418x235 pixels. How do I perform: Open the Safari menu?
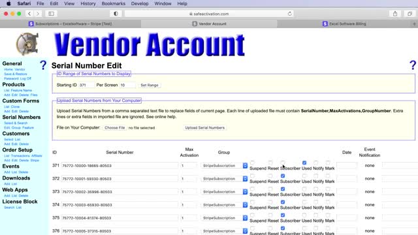[x=24, y=3]
